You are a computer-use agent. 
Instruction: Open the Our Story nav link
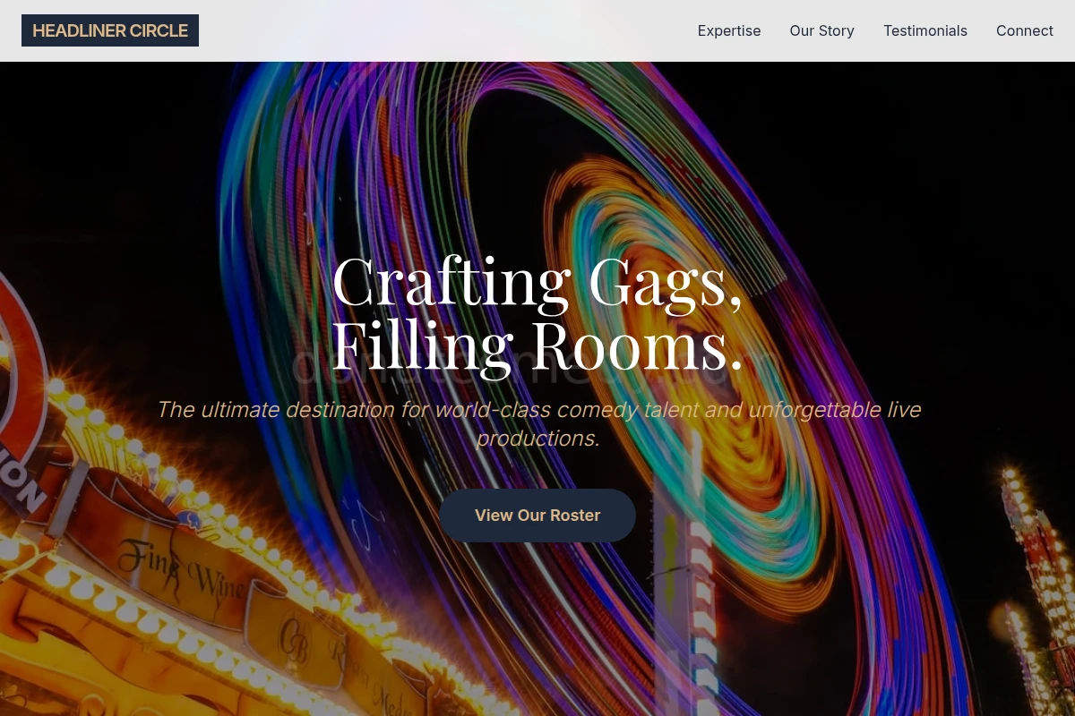821,30
